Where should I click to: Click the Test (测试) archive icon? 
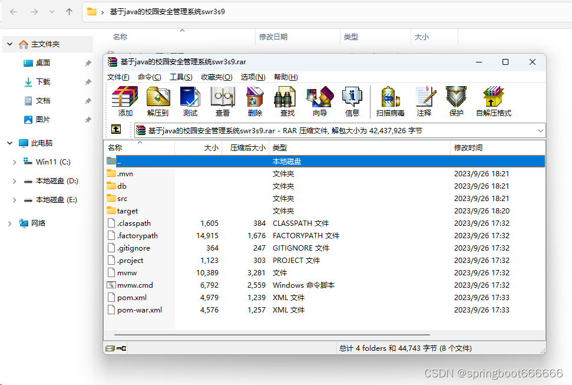click(190, 101)
